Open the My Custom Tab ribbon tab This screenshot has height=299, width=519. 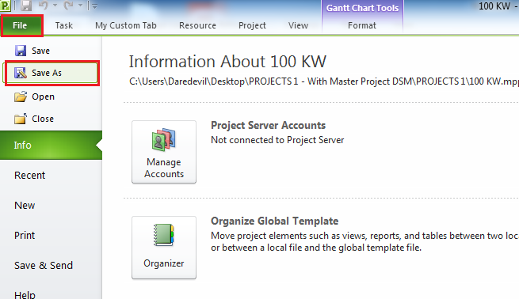(x=126, y=25)
